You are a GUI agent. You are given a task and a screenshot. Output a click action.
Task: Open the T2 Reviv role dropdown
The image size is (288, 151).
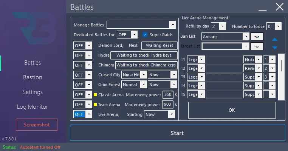coord(252,68)
